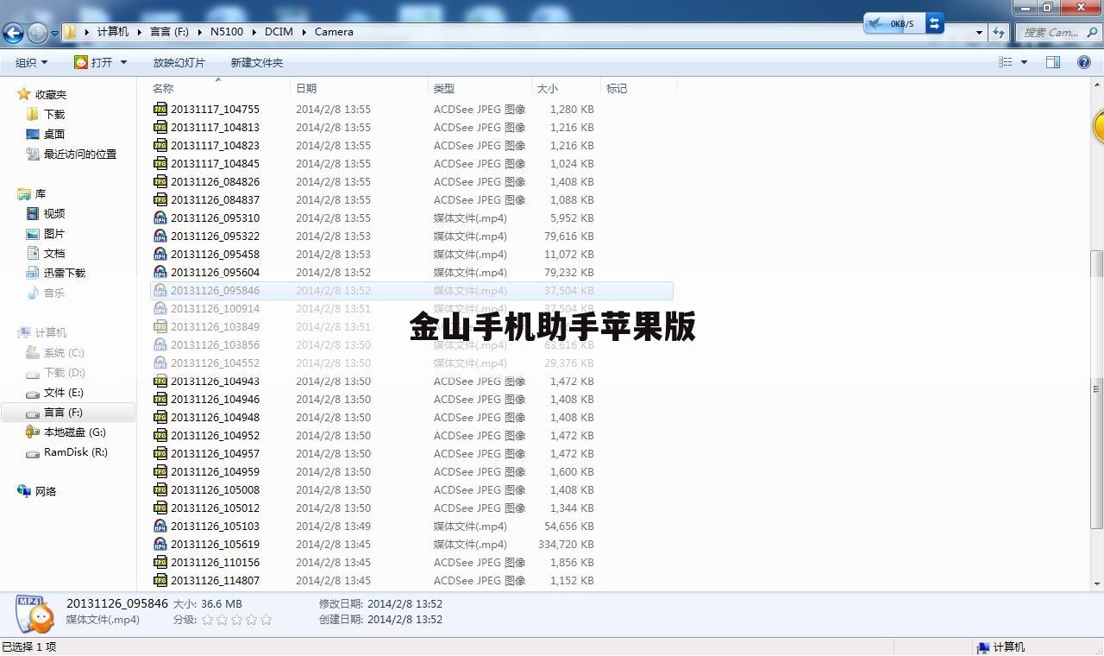Select file 20131126_104959
Viewport: 1104px width, 656px height.
(215, 471)
